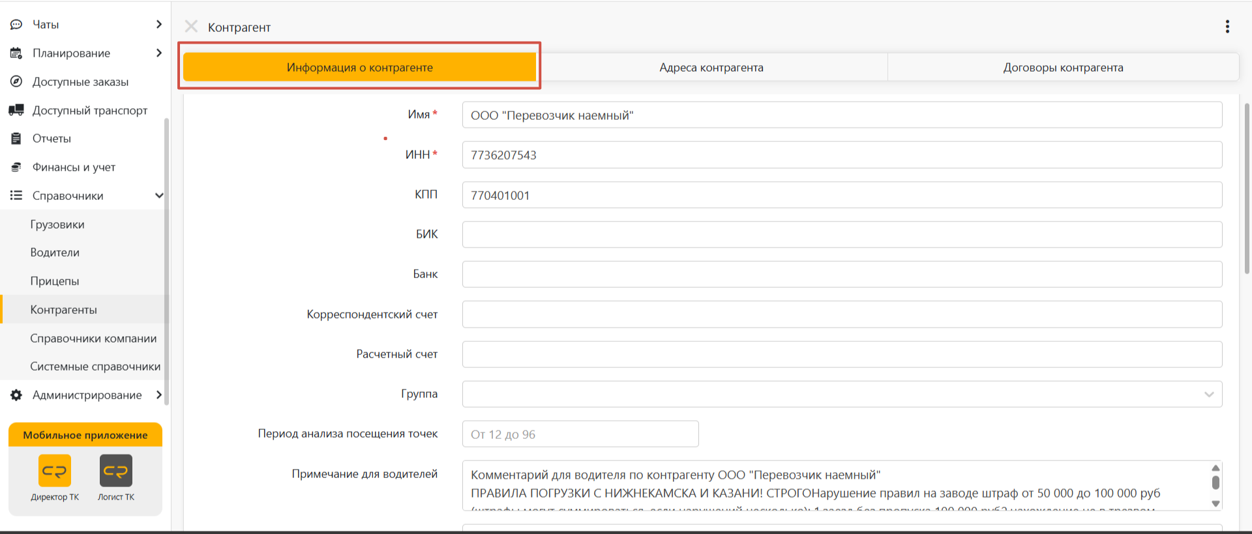Click the Chats speech bubble icon
The height and width of the screenshot is (534, 1252).
tap(16, 25)
